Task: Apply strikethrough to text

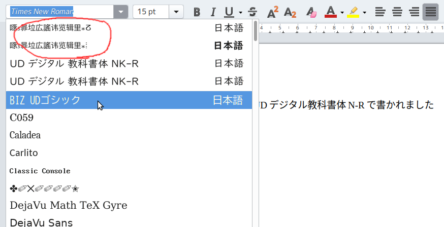Action: click(x=252, y=12)
